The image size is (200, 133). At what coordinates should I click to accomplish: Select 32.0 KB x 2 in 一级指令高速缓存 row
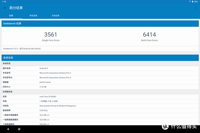tap(44, 115)
